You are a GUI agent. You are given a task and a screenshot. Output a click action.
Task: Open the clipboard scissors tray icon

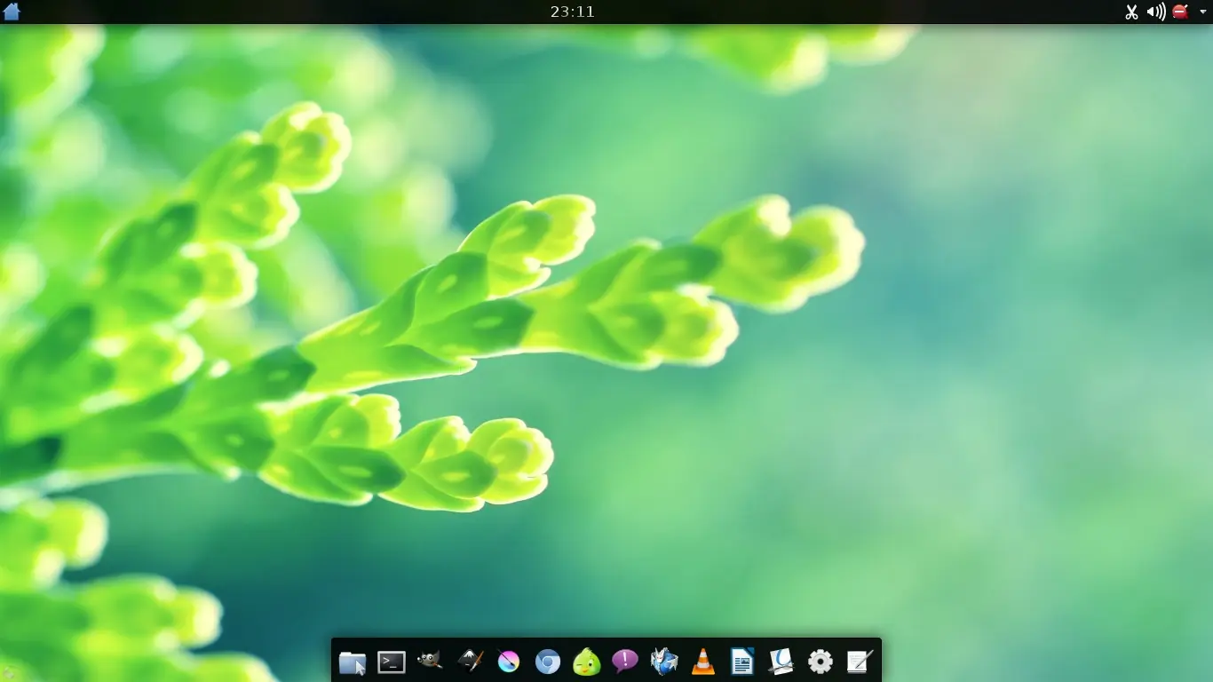pyautogui.click(x=1131, y=12)
